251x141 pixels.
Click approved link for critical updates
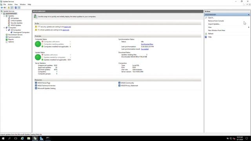coord(66,30)
